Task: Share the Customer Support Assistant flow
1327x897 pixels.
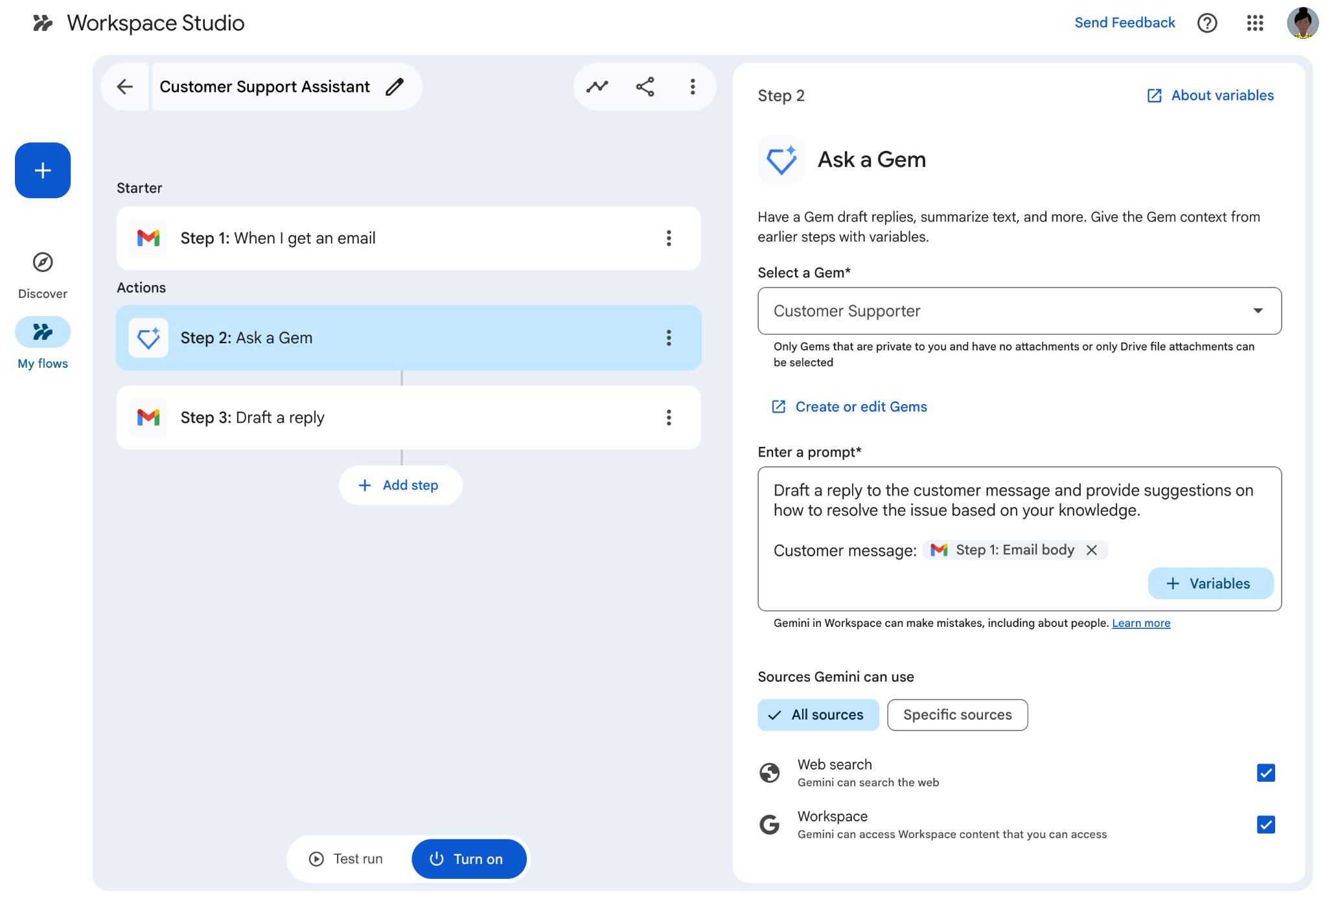Action: point(644,86)
